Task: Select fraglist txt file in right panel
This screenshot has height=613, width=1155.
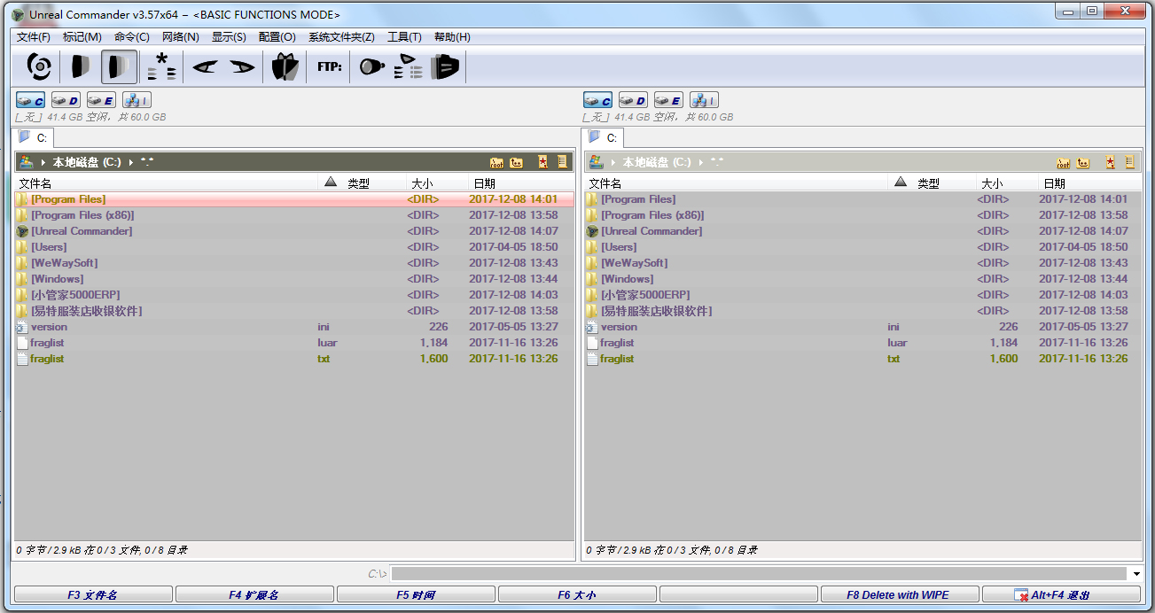Action: 863,359
